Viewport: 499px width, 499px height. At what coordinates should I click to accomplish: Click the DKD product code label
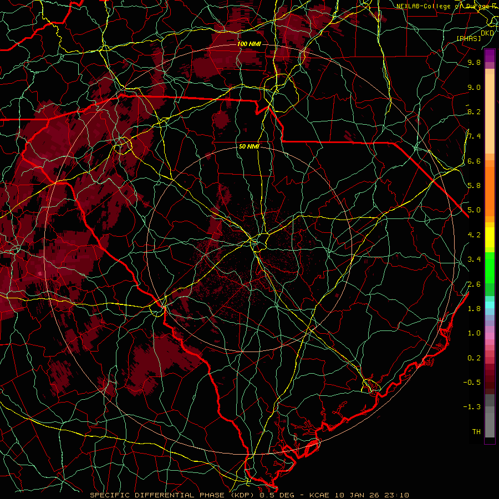487,33
